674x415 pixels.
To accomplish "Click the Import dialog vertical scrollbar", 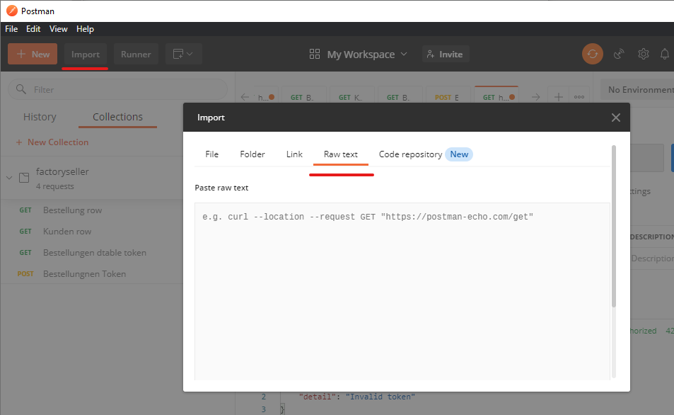I will pyautogui.click(x=614, y=227).
